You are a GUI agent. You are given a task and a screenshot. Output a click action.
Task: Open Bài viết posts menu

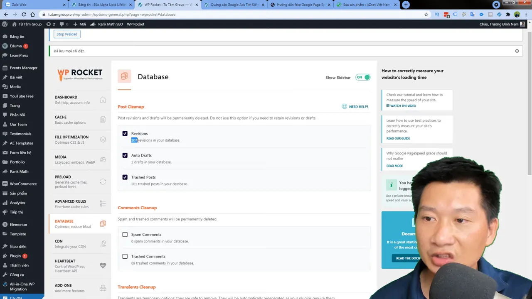click(x=16, y=77)
